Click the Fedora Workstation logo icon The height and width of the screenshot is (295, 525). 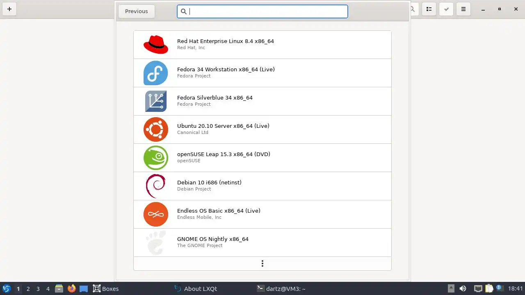156,73
